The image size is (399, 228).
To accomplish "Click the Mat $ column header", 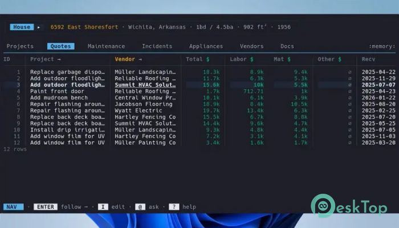I will [282, 59].
